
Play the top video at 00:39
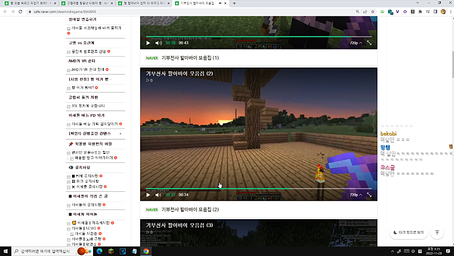[x=148, y=43]
